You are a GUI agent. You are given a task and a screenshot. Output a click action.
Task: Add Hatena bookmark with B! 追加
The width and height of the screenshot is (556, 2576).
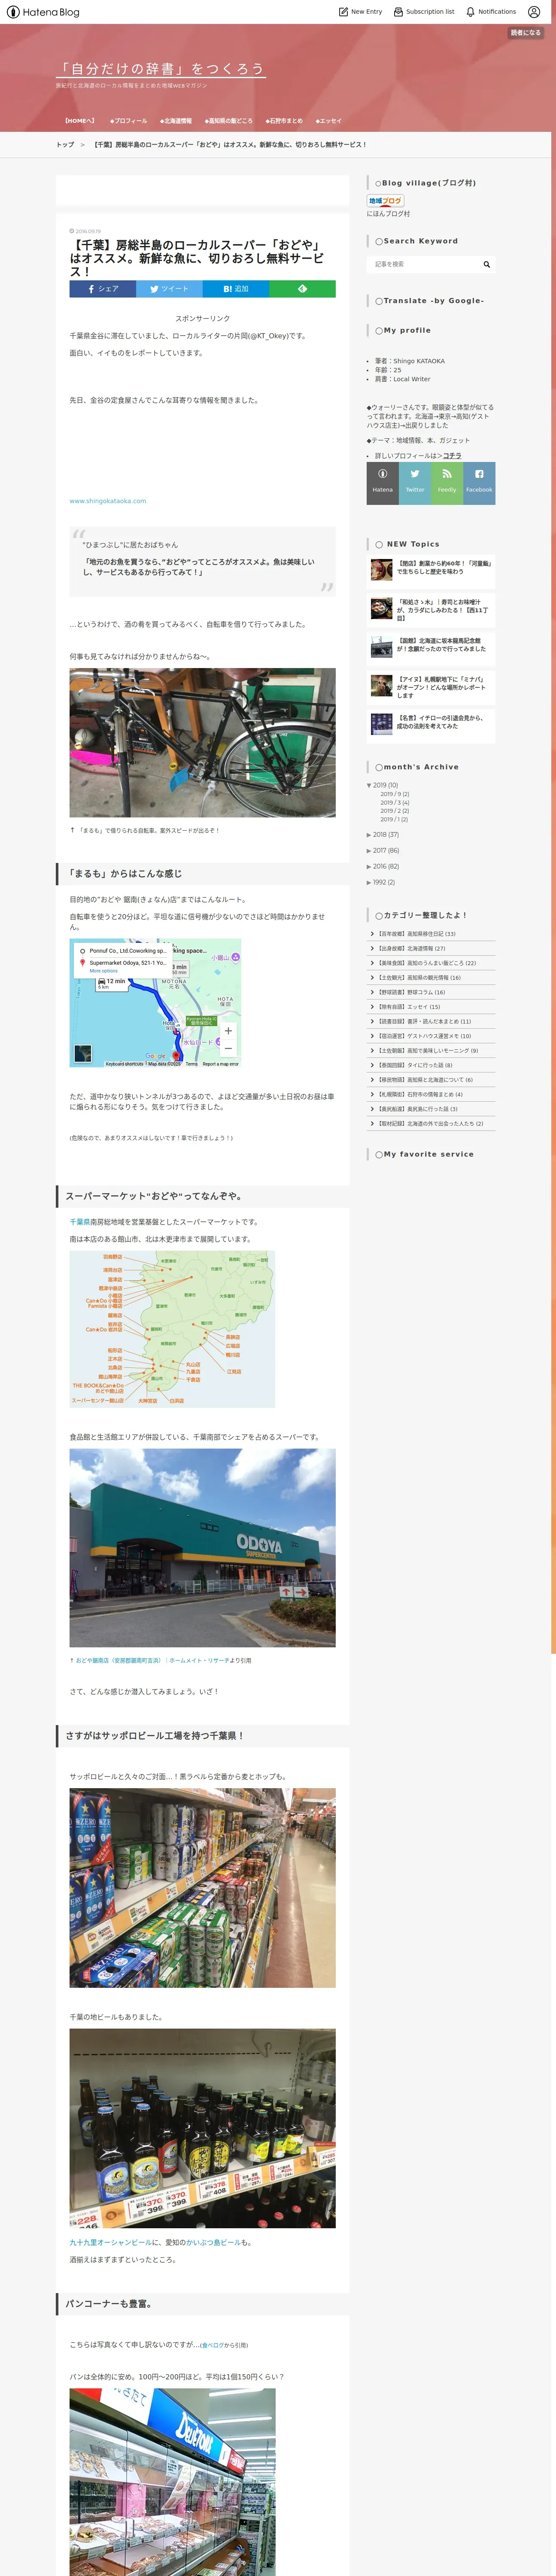coord(236,289)
